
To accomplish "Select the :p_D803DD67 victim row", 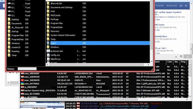I will [104, 87].
